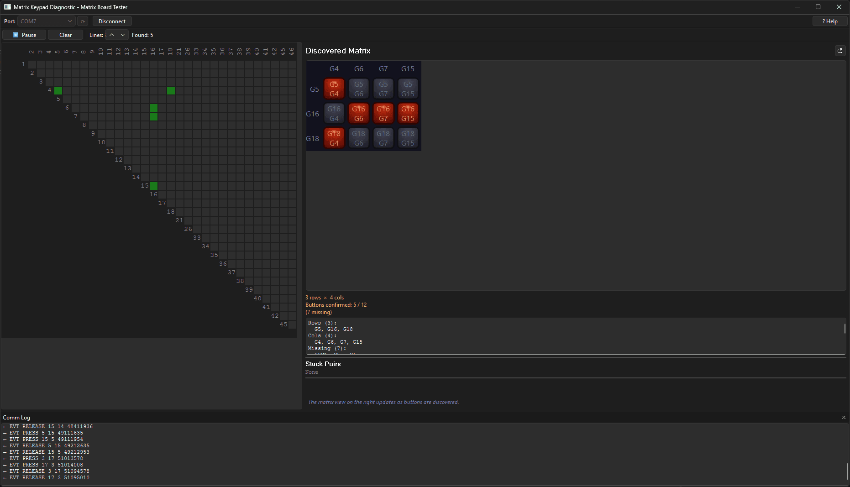Open the Help button
The image size is (850, 487).
tap(830, 21)
